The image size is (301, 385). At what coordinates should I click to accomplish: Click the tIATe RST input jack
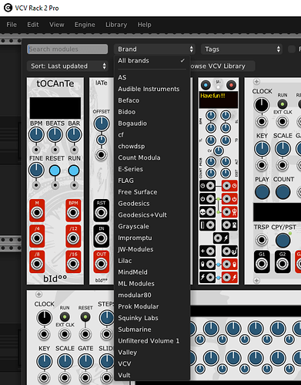(x=101, y=213)
